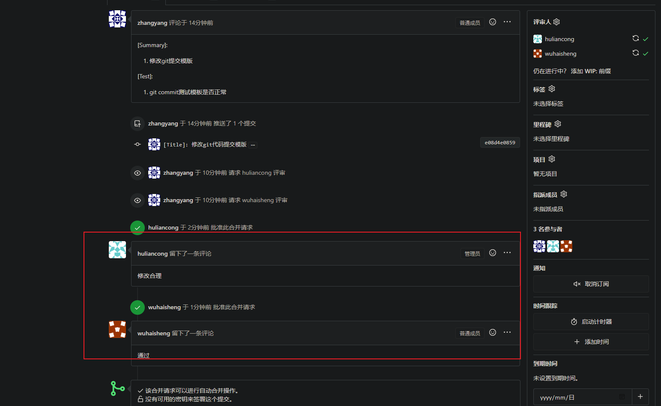The width and height of the screenshot is (661, 406).
Task: Open commit hash e08d4e0859
Action: [x=499, y=143]
